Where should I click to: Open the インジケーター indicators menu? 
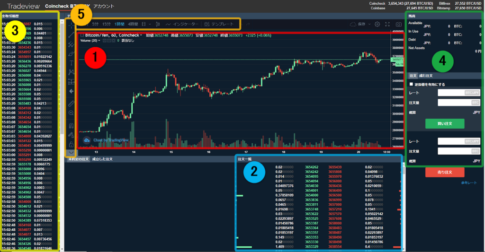pos(182,24)
